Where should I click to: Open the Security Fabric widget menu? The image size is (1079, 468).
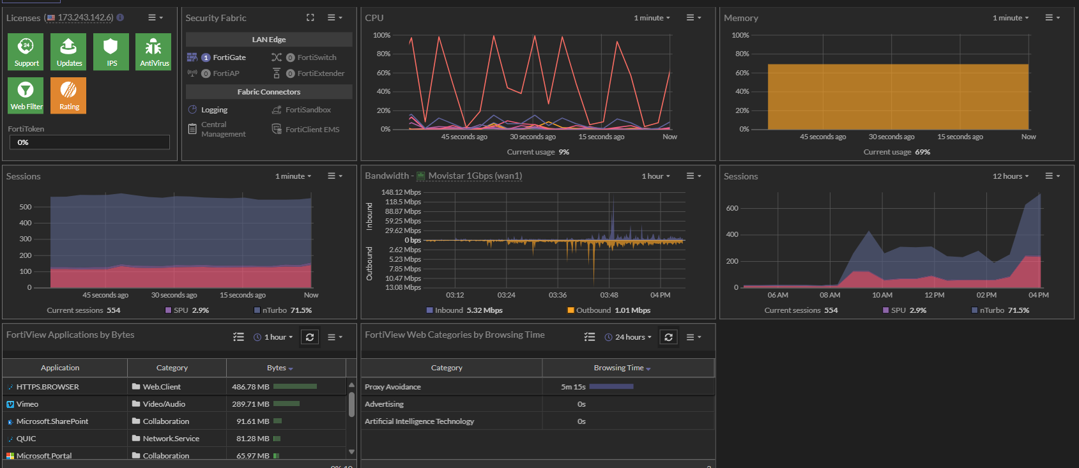click(335, 18)
